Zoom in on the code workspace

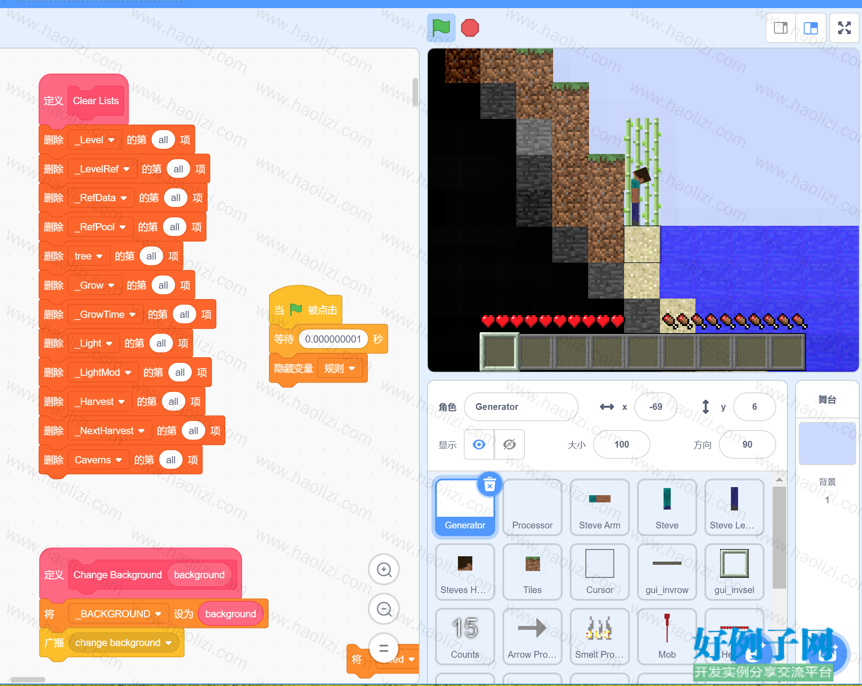point(384,570)
